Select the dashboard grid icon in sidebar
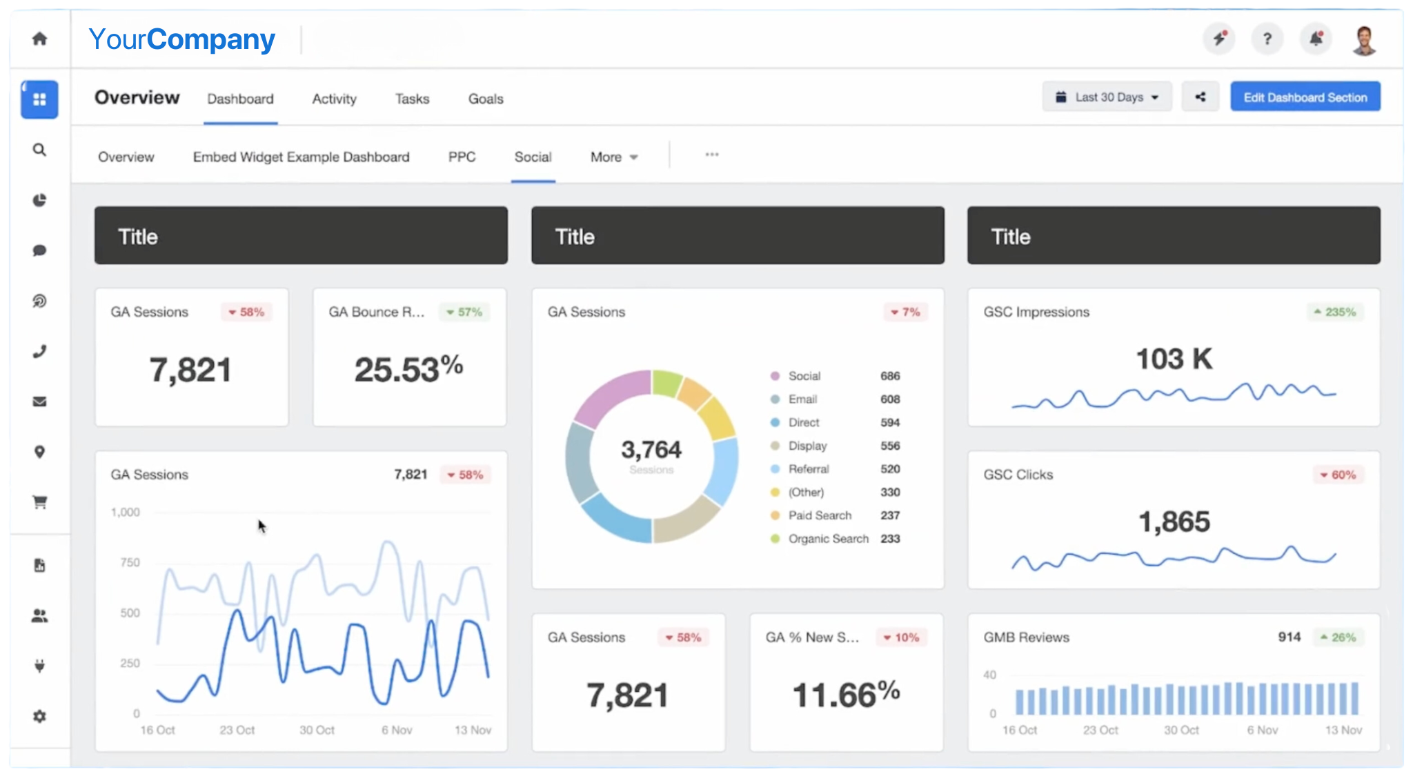 (x=39, y=99)
